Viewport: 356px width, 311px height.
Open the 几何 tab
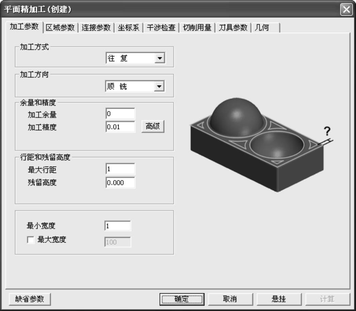pos(262,28)
